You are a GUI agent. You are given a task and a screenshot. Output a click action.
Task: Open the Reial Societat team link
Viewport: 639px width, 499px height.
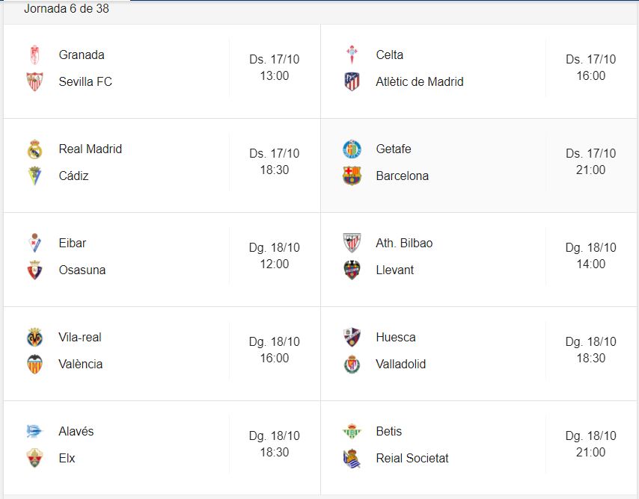[x=412, y=459]
